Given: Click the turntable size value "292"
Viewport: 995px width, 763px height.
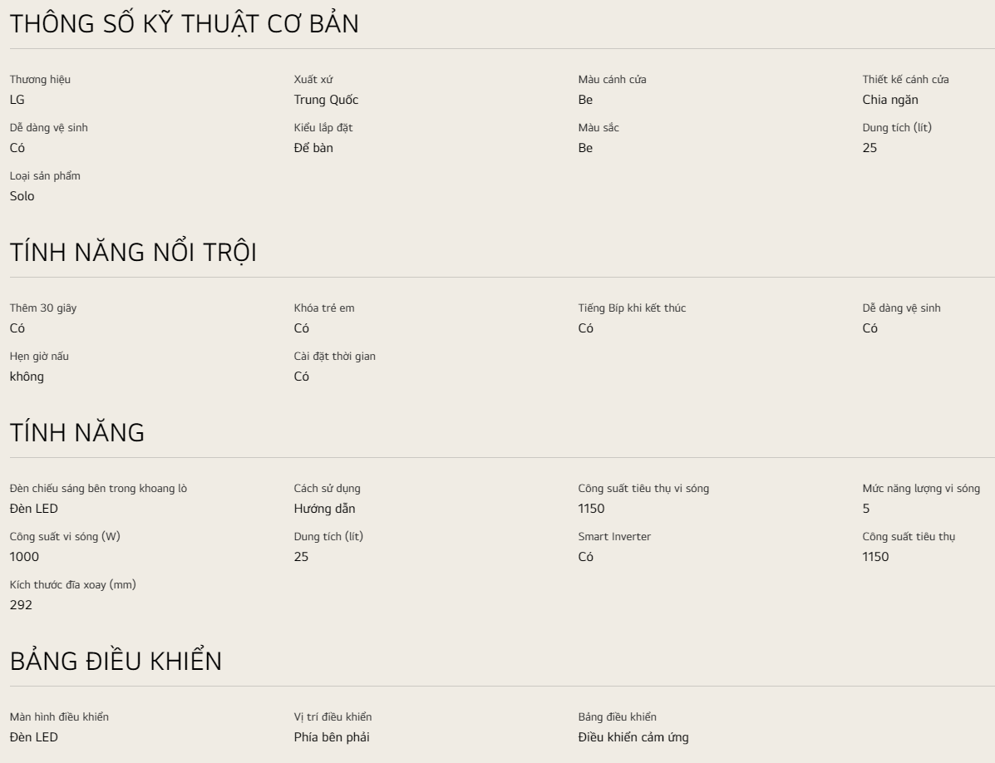Looking at the screenshot, I should (21, 605).
